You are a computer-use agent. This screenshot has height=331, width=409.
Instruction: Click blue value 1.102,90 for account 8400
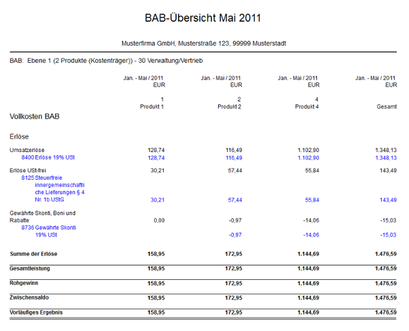(x=308, y=158)
